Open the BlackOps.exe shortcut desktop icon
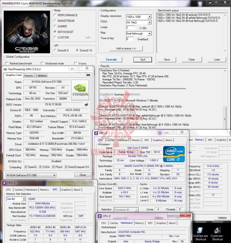Image resolution: width=231 pixels, height=243 pixels. pyautogui.click(x=200, y=234)
